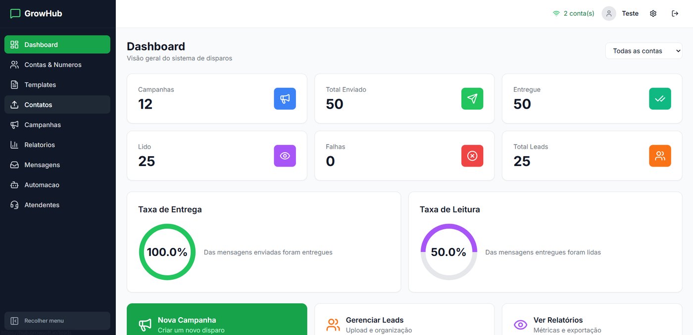Click the Recolher menu button
Viewport: 693px width, 335px height.
point(57,321)
